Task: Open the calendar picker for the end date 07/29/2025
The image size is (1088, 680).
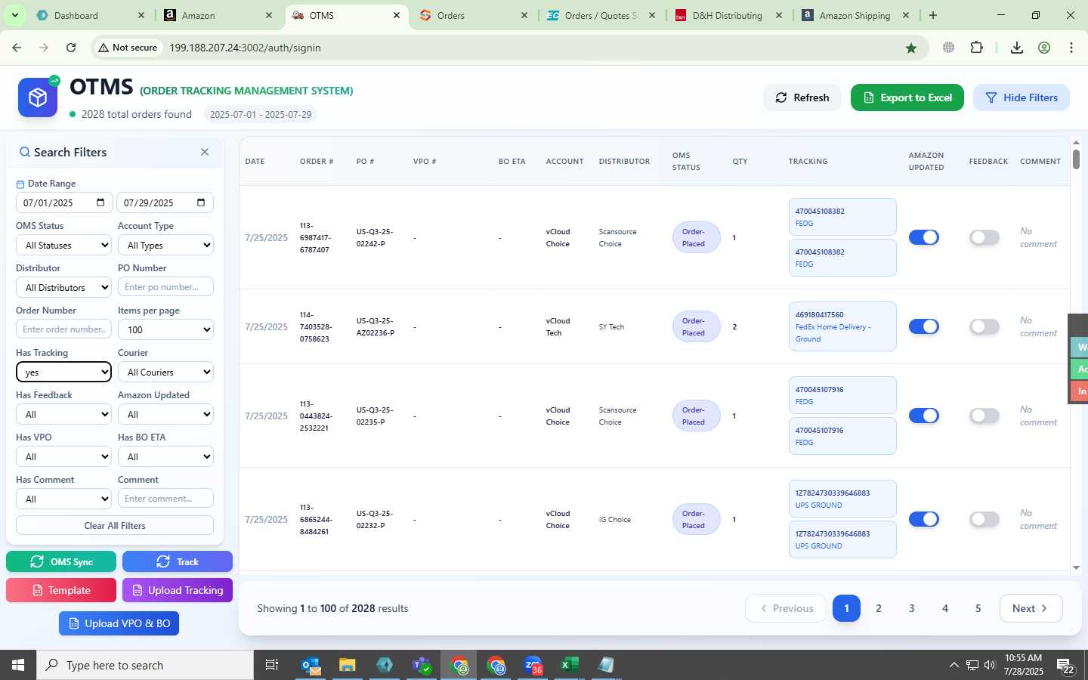Action: point(201,202)
